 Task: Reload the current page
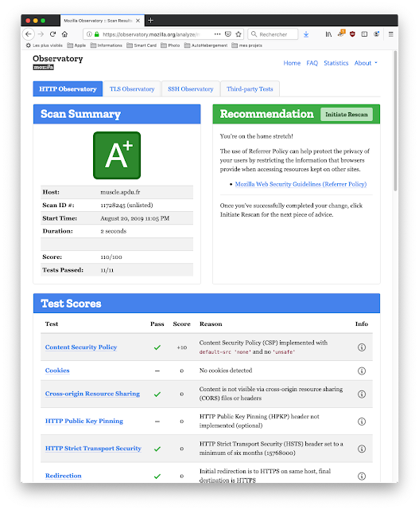click(x=53, y=34)
